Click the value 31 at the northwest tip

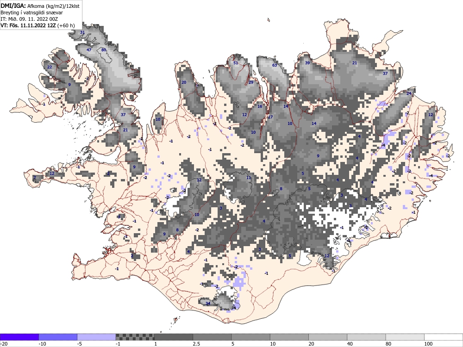(x=82, y=32)
